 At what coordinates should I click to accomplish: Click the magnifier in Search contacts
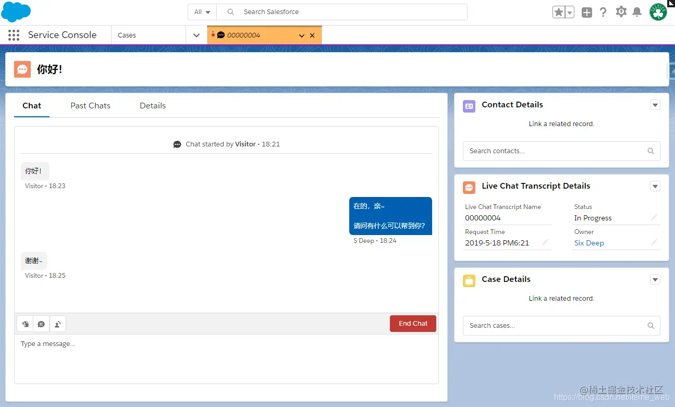point(651,151)
